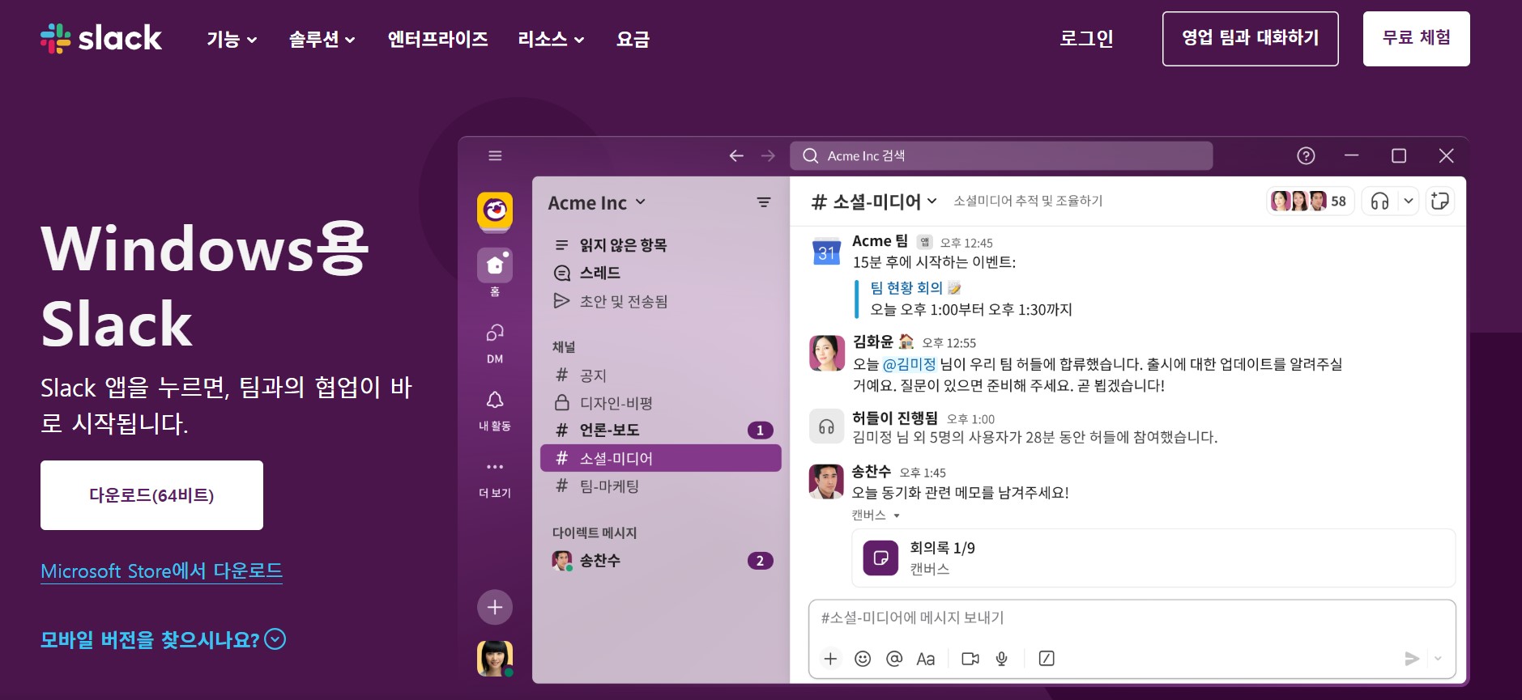This screenshot has height=700, width=1522.
Task: Open the Home (홈) sidebar icon
Action: point(495,265)
